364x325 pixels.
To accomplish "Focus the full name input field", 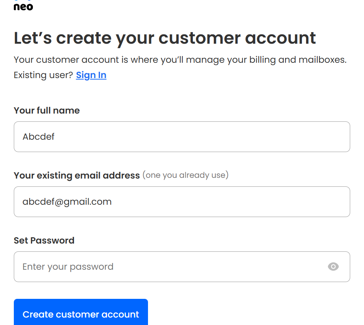I will (x=182, y=137).
